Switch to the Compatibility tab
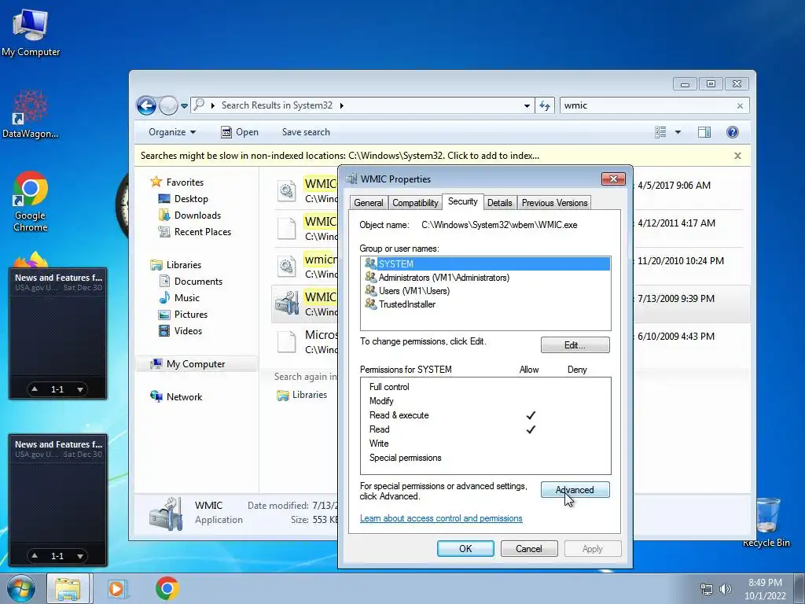Viewport: 805px width, 604px height. point(415,203)
